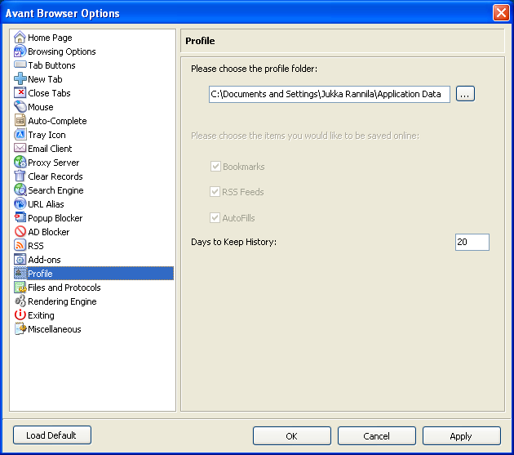514x455 pixels.
Task: Click the Clear Records trash icon
Action: pos(20,176)
